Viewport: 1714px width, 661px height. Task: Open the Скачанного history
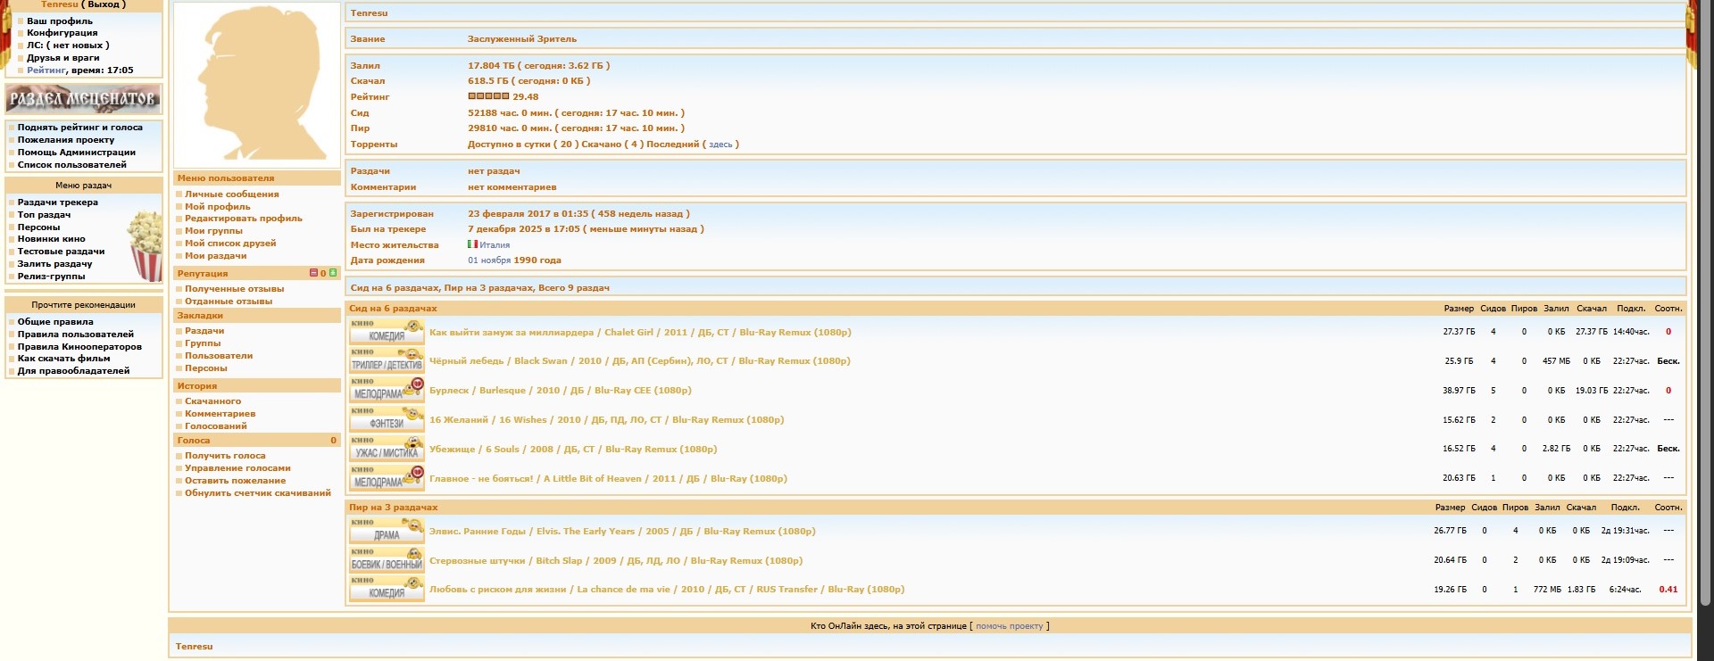click(x=213, y=401)
